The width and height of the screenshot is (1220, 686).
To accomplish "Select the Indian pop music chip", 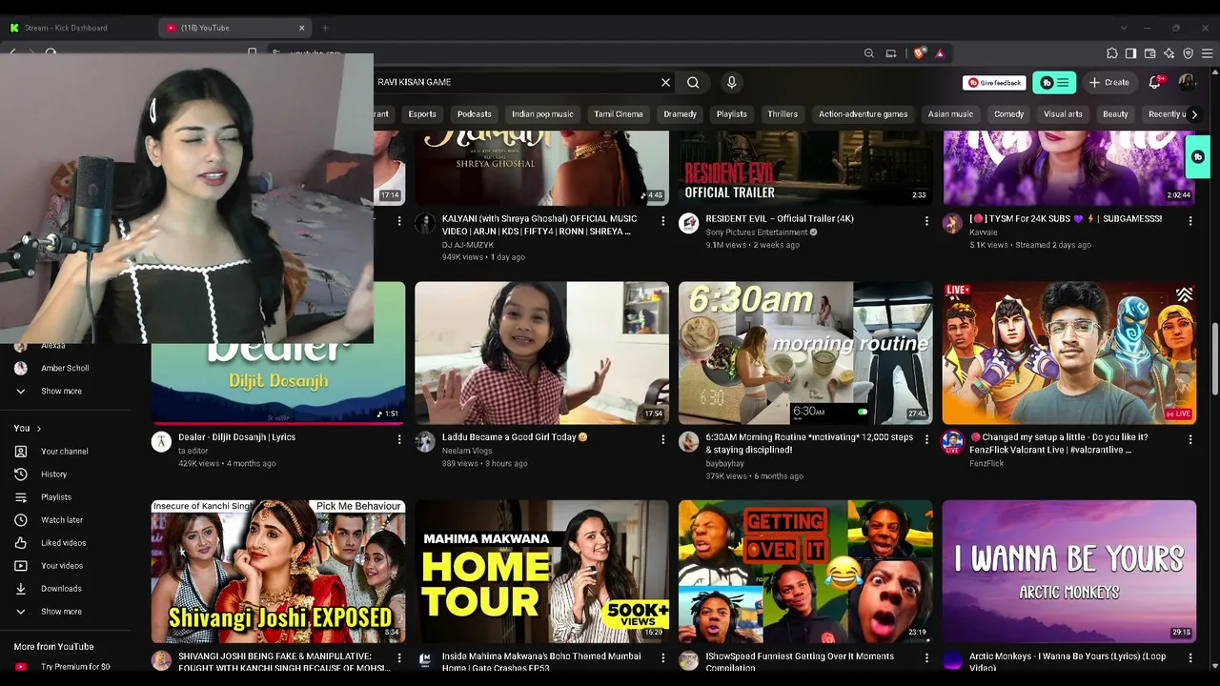I will coord(542,114).
